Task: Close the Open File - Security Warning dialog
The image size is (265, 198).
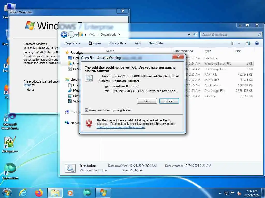Action: 178,56
